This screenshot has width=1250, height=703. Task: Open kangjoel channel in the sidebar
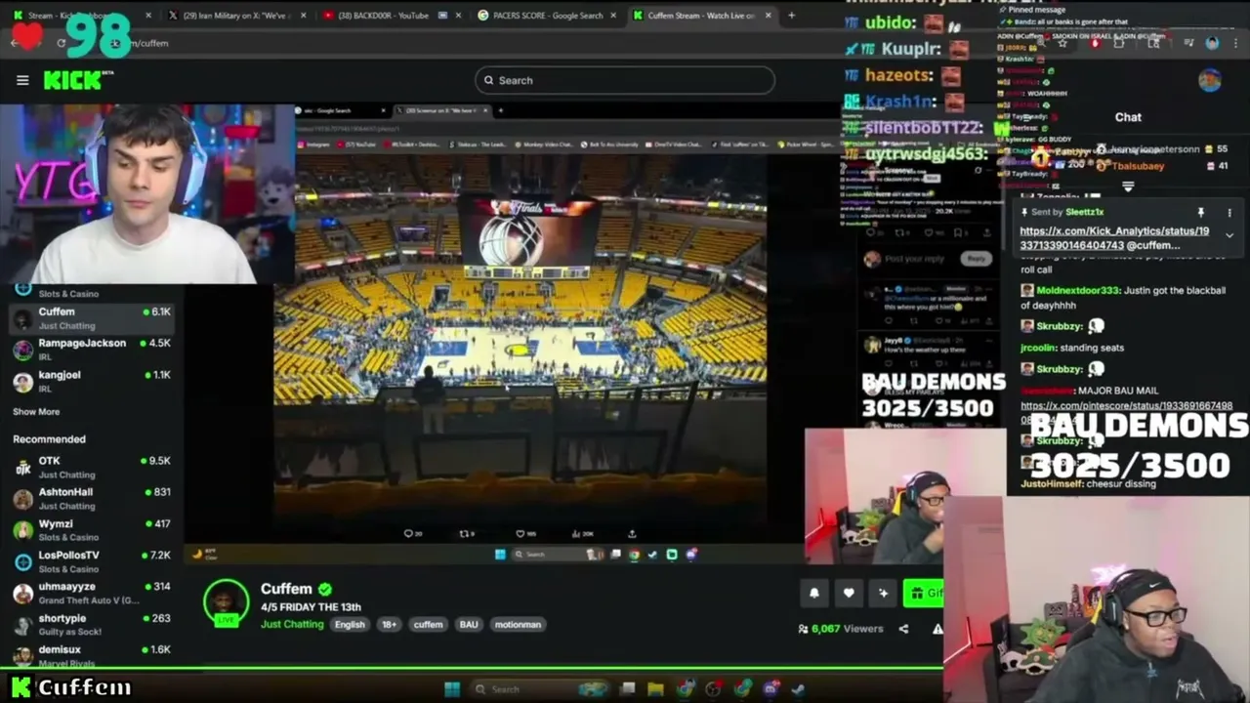92,381
